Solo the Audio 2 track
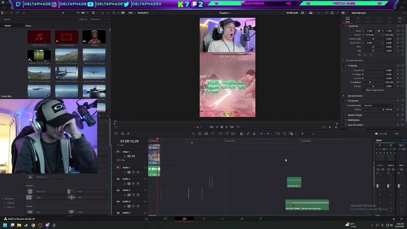407x229 pixels. pyautogui.click(x=133, y=184)
